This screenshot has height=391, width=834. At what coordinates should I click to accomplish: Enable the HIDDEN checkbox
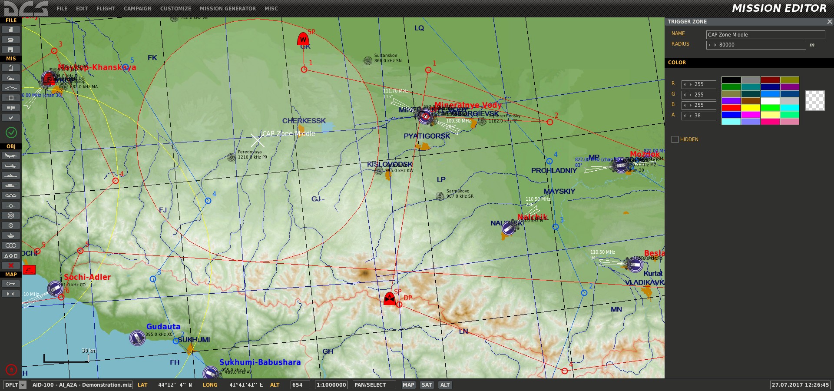click(x=675, y=139)
